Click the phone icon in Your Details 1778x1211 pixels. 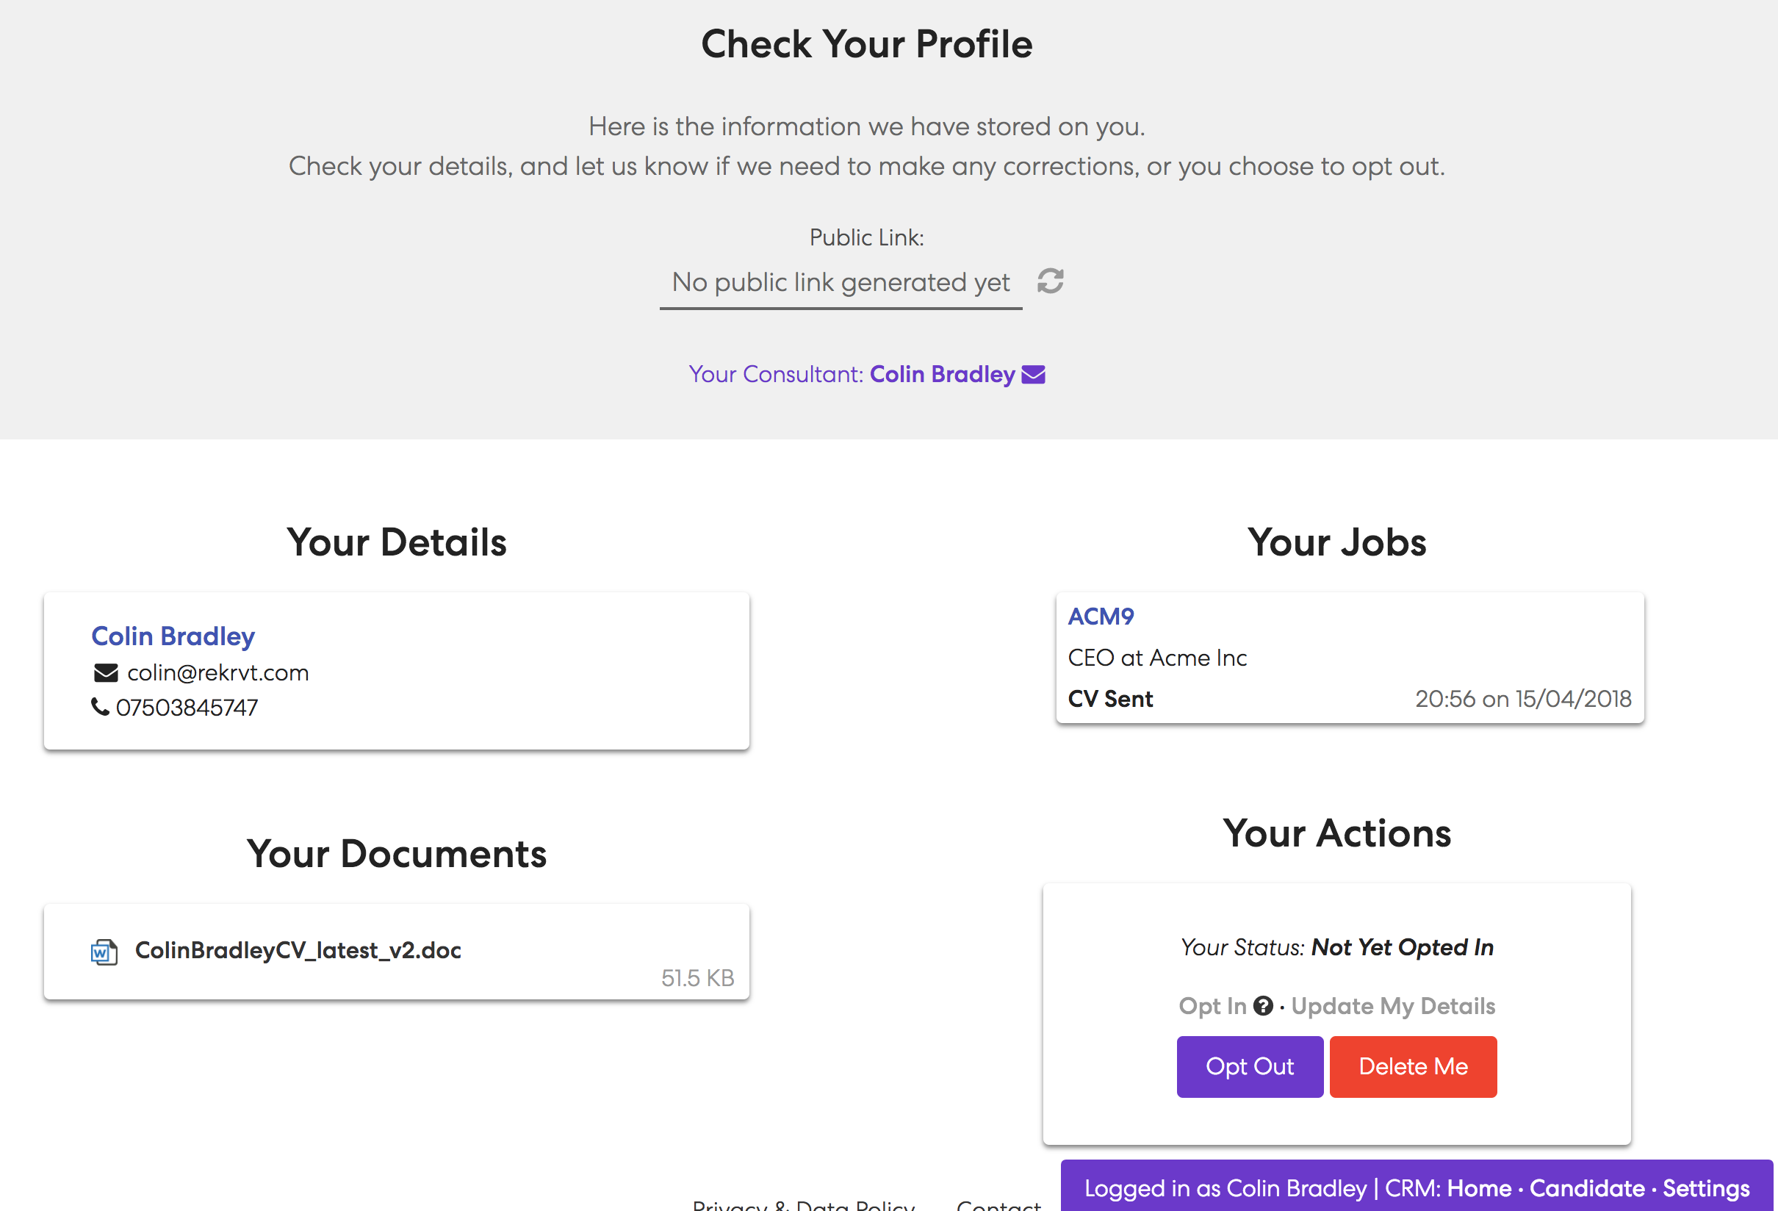coord(99,707)
